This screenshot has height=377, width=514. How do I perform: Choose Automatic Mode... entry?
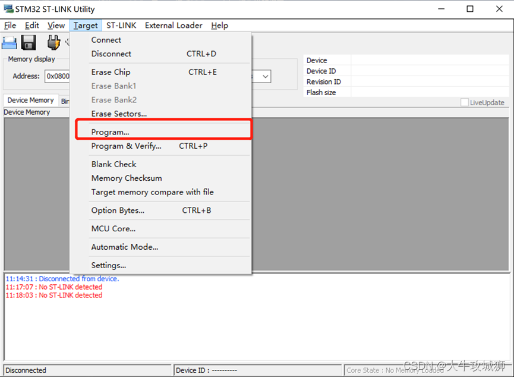160,247
